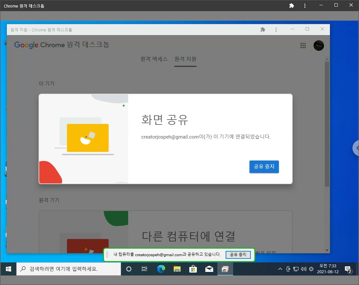This screenshot has width=359, height=285.
Task: Open the notification center icon
Action: click(348, 269)
